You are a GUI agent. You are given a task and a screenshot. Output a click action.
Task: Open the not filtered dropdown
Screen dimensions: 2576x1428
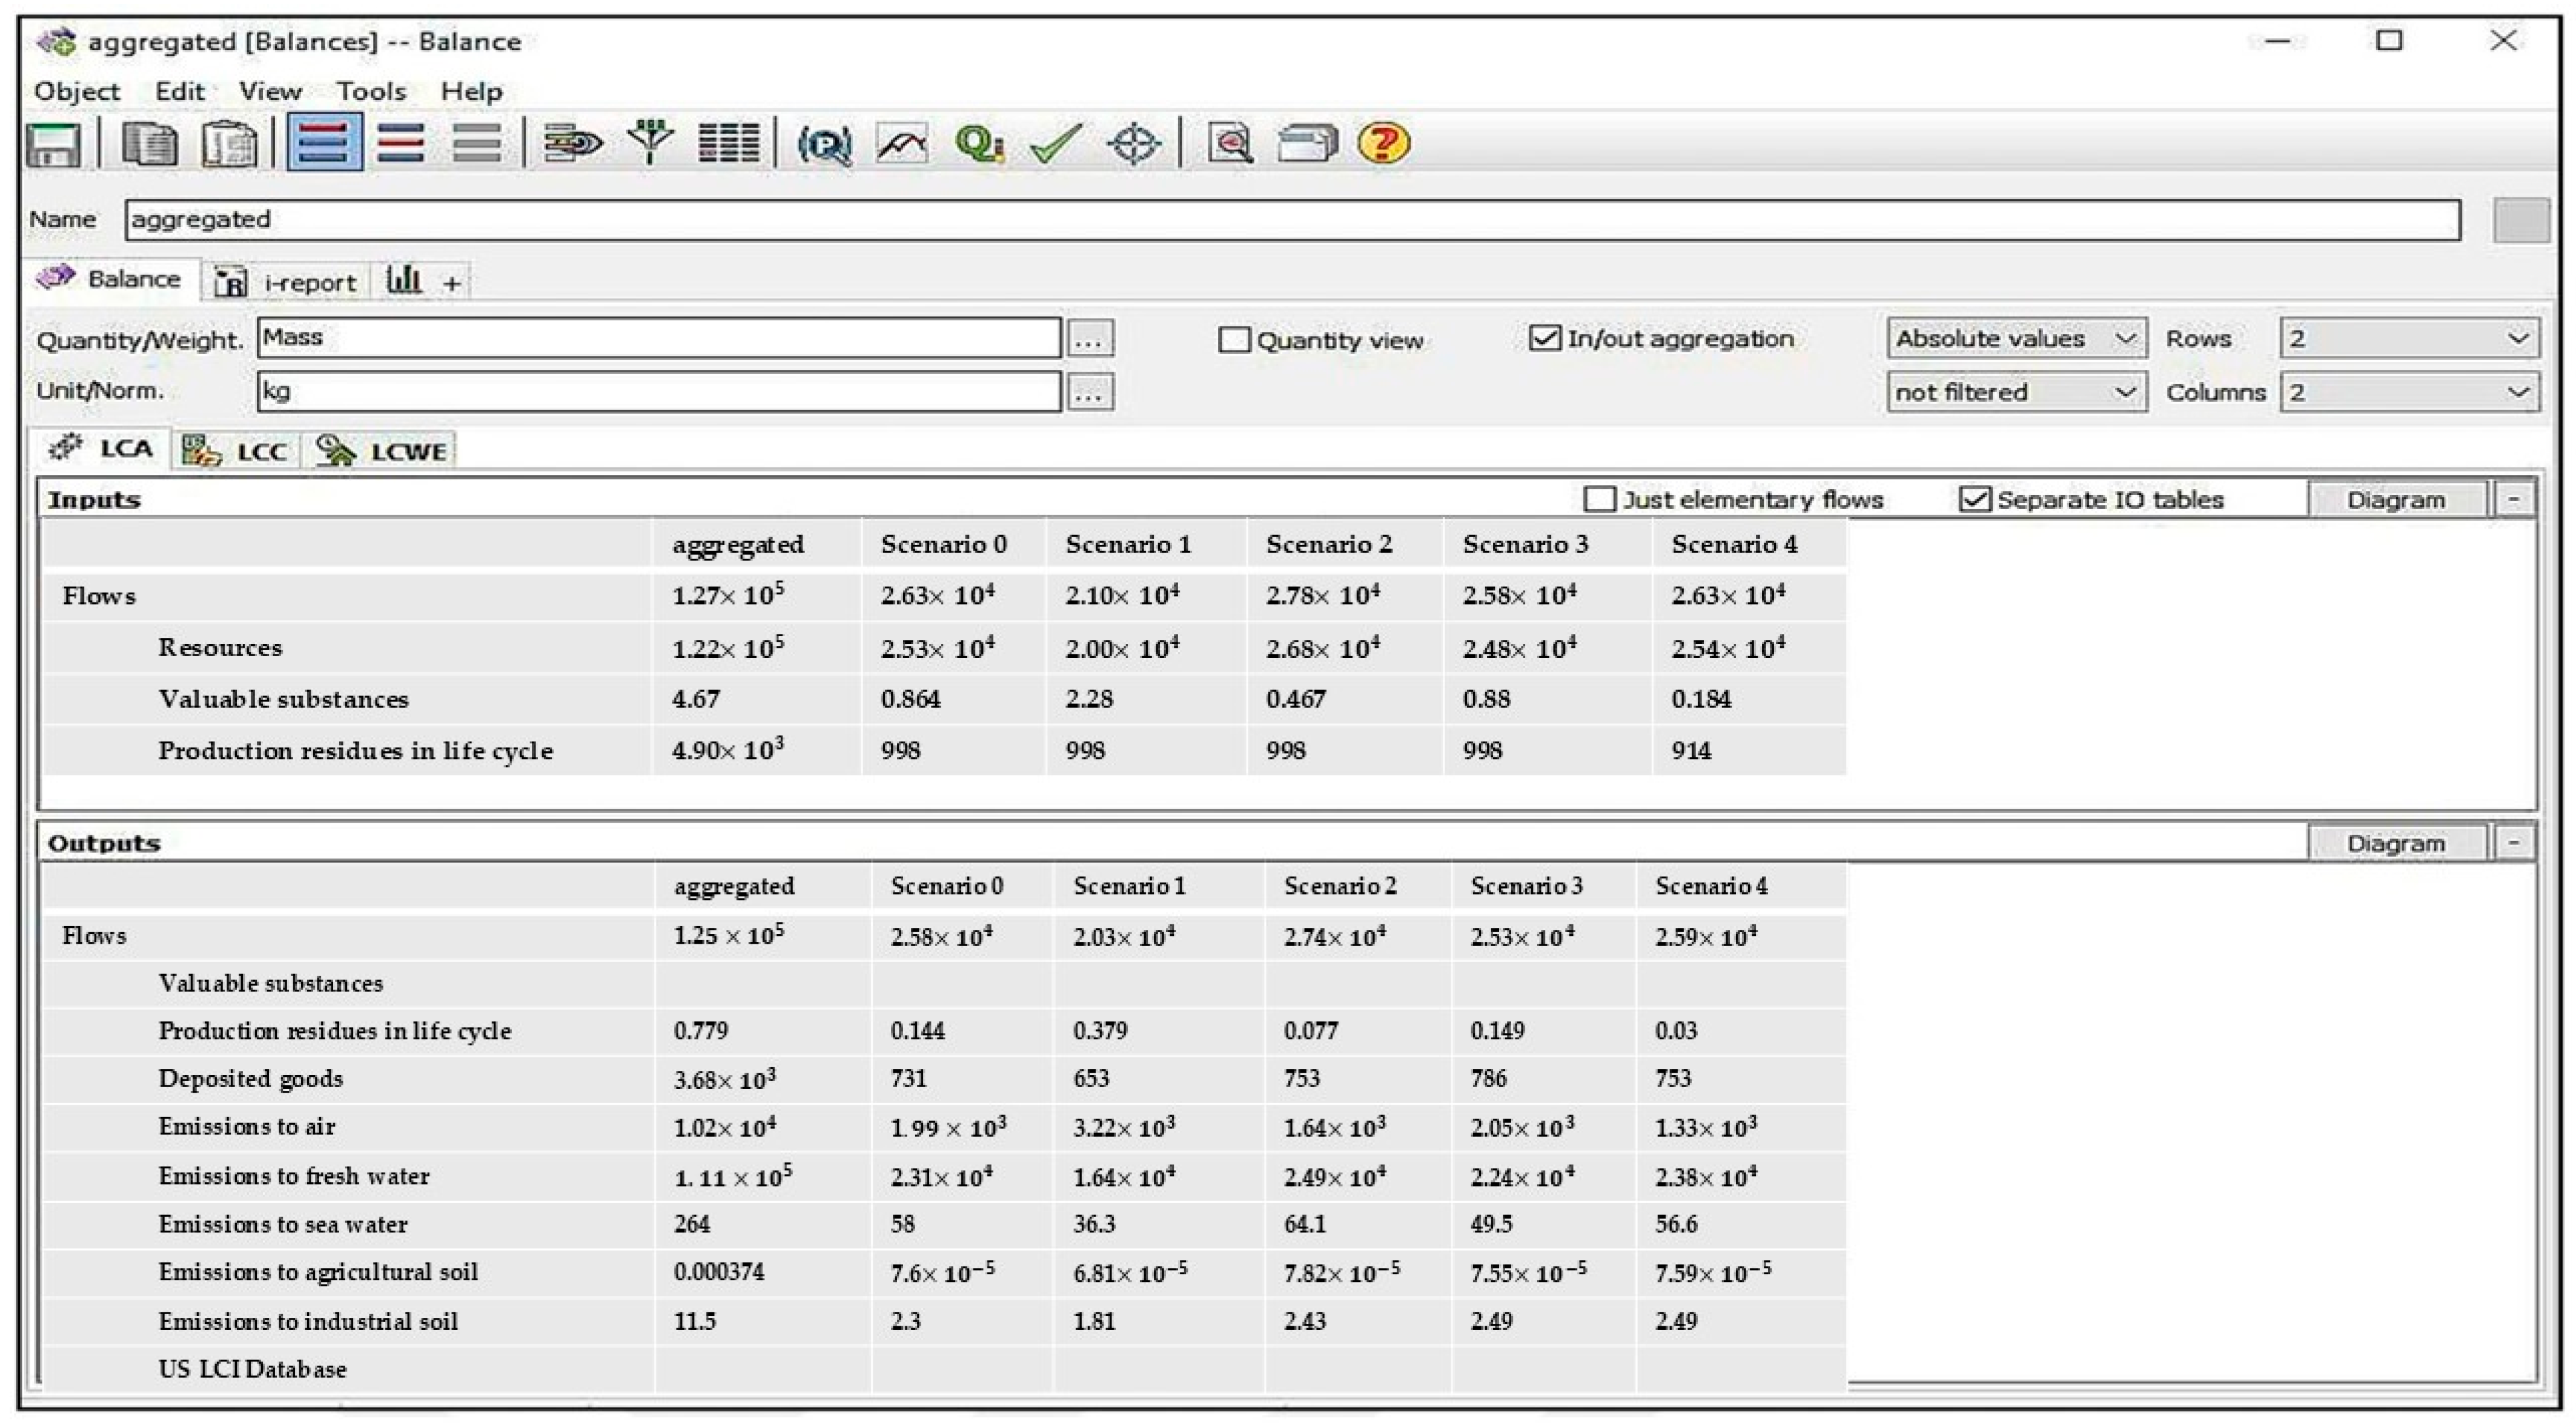[x=2015, y=392]
